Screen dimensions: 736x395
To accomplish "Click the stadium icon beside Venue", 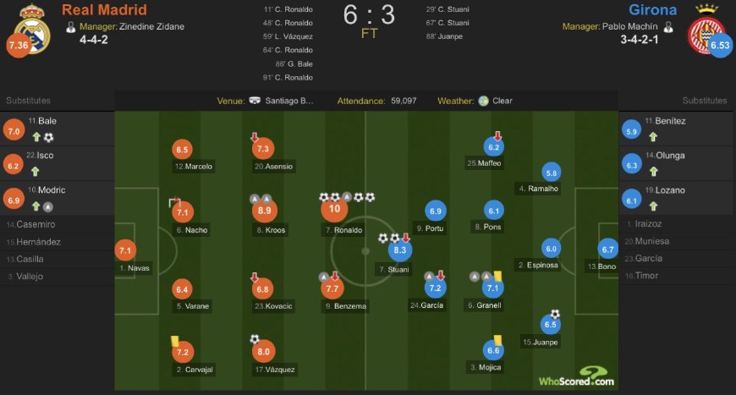I will point(255,101).
